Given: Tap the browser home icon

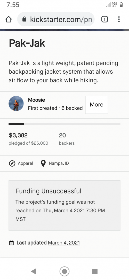Looking at the screenshot, I should pyautogui.click(x=9, y=19).
